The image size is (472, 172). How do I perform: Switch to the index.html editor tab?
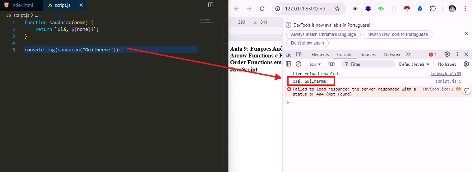tap(22, 5)
